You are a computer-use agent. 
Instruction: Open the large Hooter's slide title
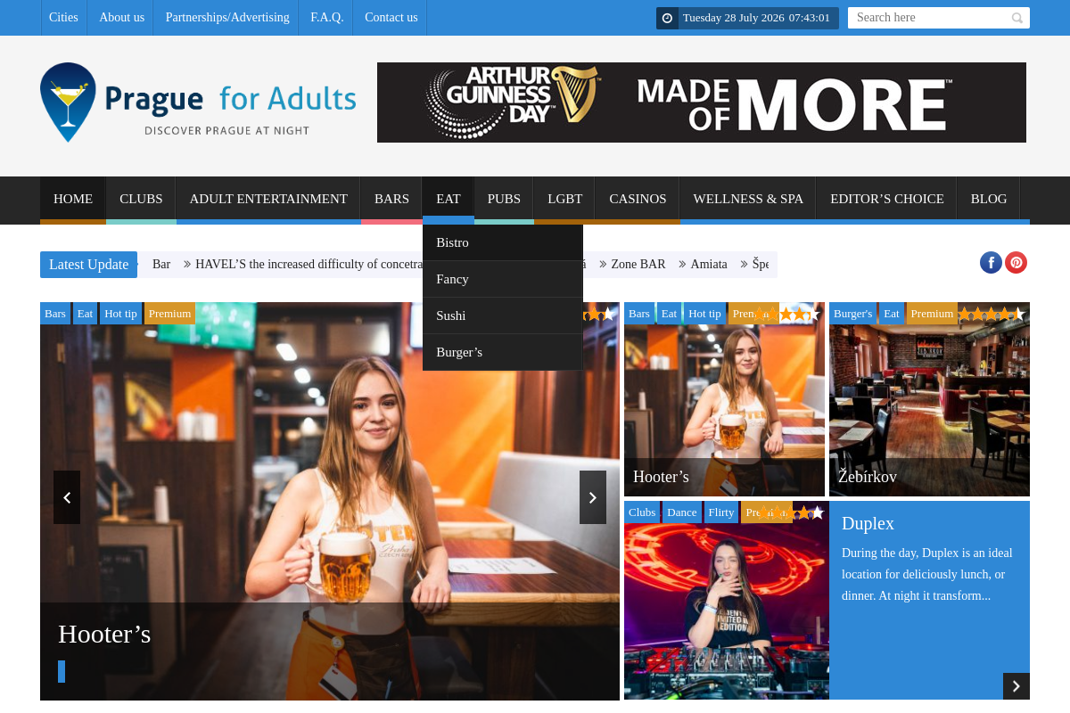[x=104, y=635]
